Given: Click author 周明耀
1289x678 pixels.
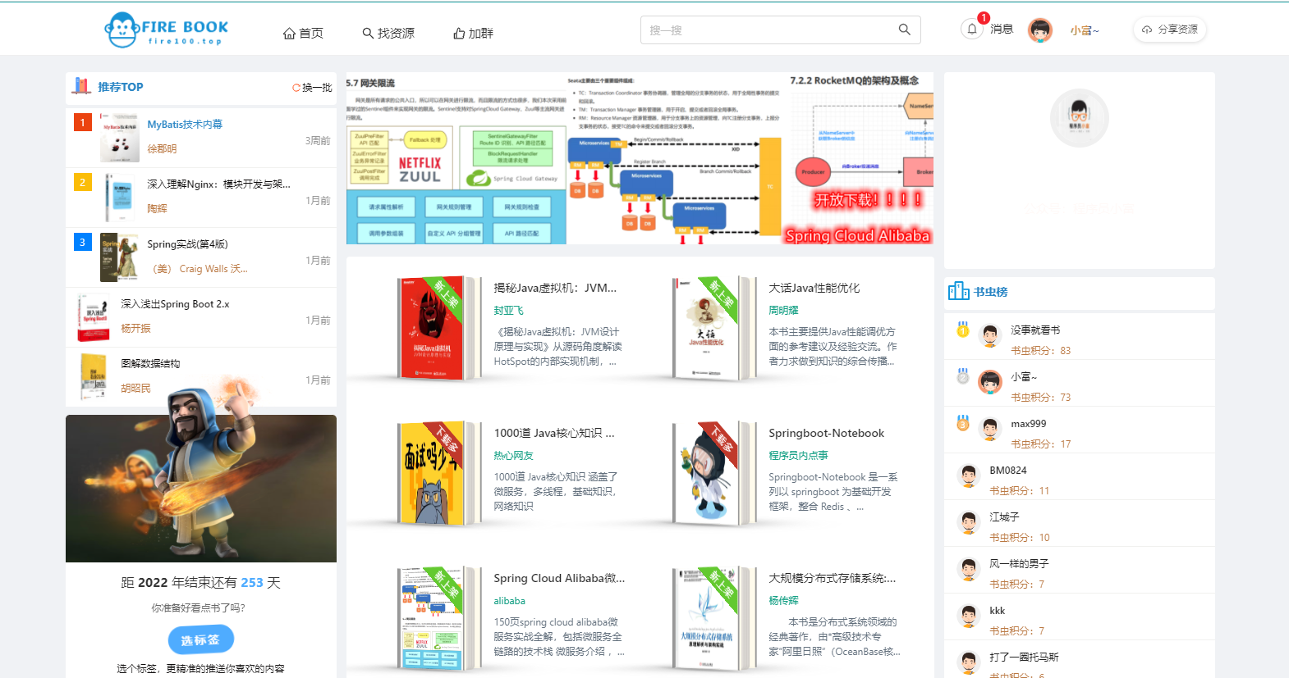Looking at the screenshot, I should pyautogui.click(x=783, y=310).
